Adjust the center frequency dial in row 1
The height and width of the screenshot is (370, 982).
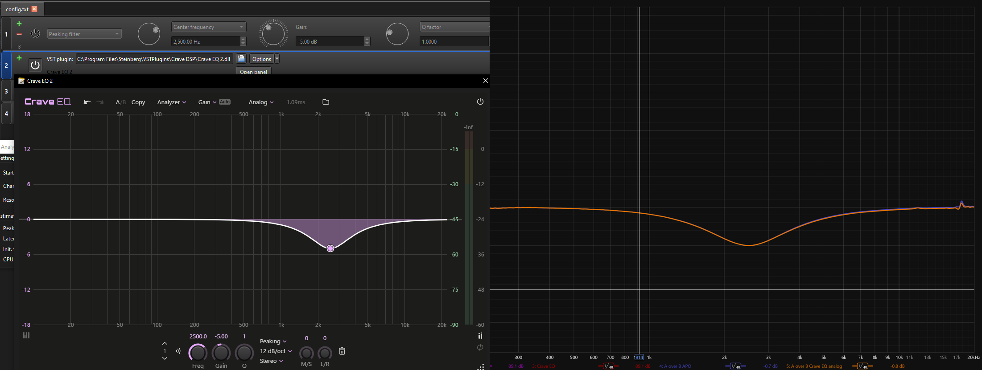point(149,34)
